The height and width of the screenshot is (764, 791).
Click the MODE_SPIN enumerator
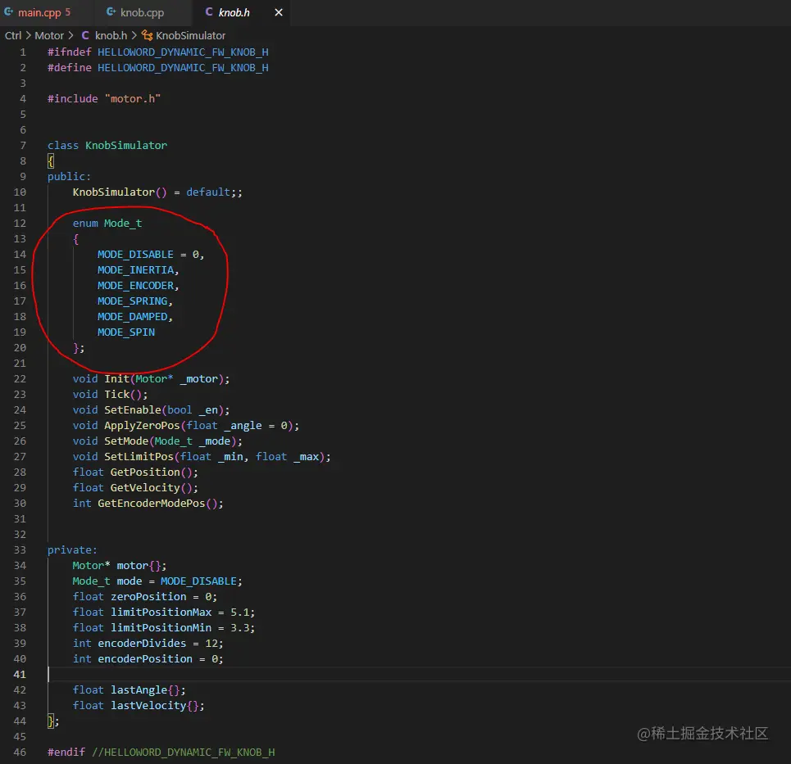pos(126,332)
